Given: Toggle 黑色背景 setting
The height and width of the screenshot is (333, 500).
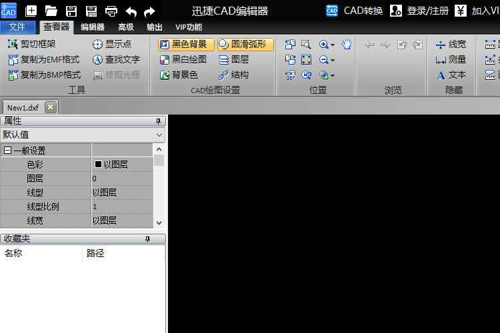Looking at the screenshot, I should 186,45.
